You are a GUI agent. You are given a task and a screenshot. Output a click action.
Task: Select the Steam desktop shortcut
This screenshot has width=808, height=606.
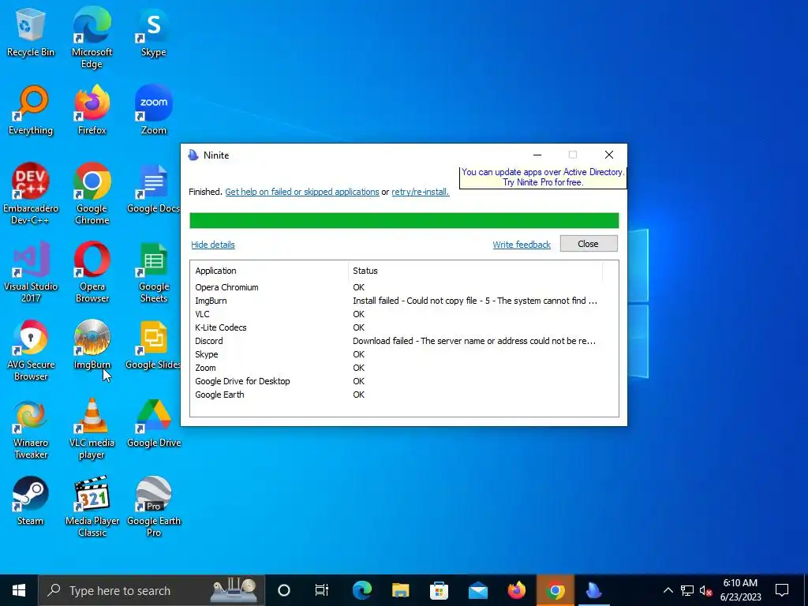[31, 501]
